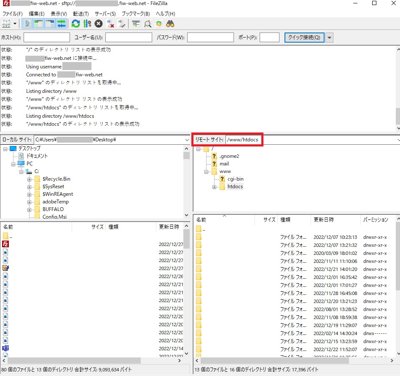Image resolution: width=400 pixels, height=376 pixels.
Task: Open local site path dropdown
Action: click(x=187, y=140)
